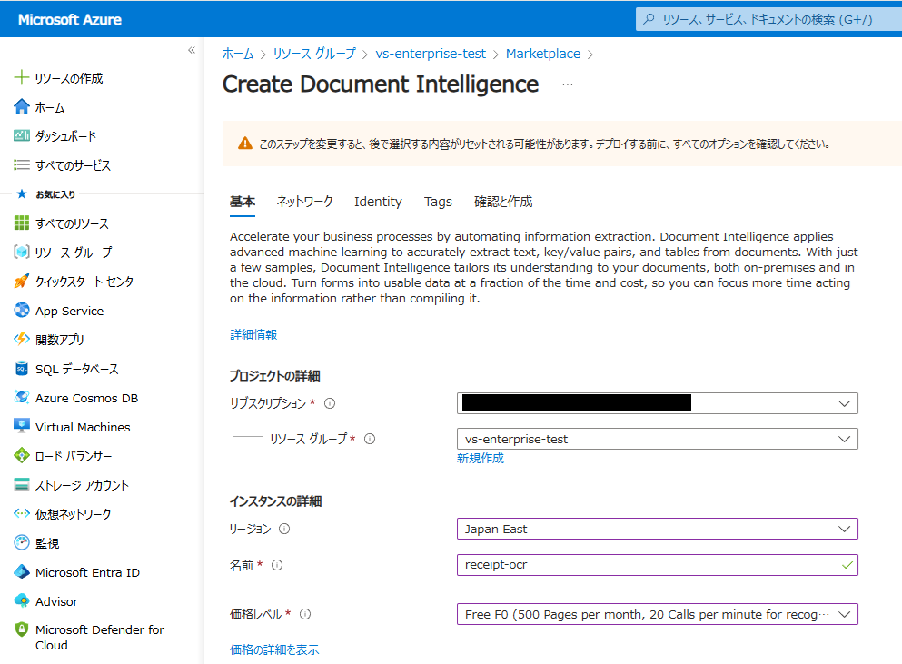Click 新規作成 under resource group
This screenshot has width=902, height=664.
coord(481,458)
